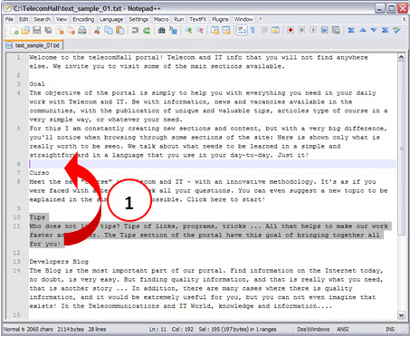The height and width of the screenshot is (337, 410).
Task: Open the TextFX menu
Action: 198,19
